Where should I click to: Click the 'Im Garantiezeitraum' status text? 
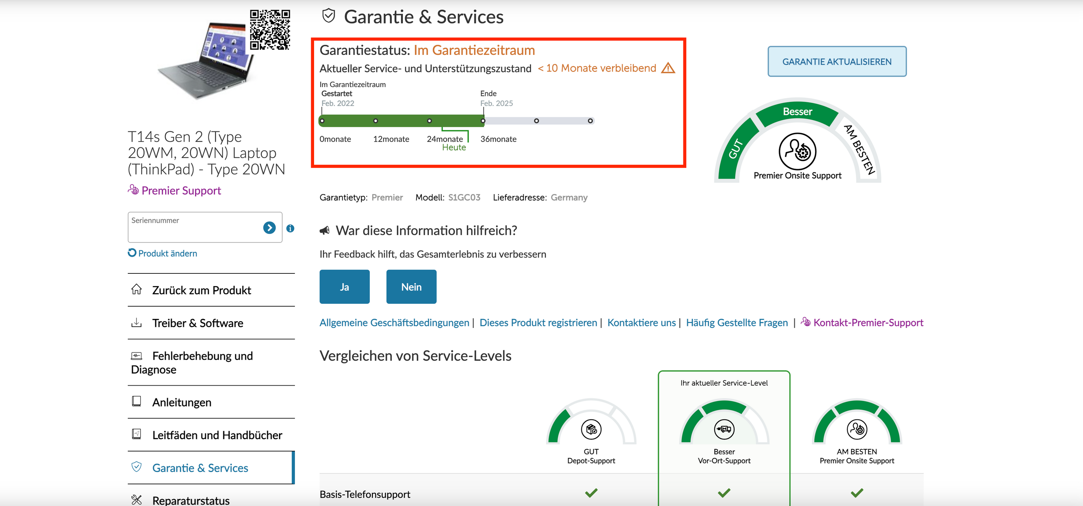[474, 50]
